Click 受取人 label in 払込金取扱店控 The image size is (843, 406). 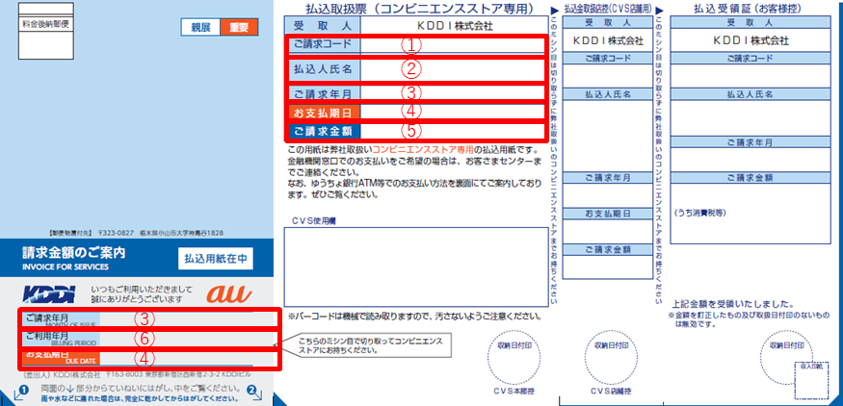(608, 22)
